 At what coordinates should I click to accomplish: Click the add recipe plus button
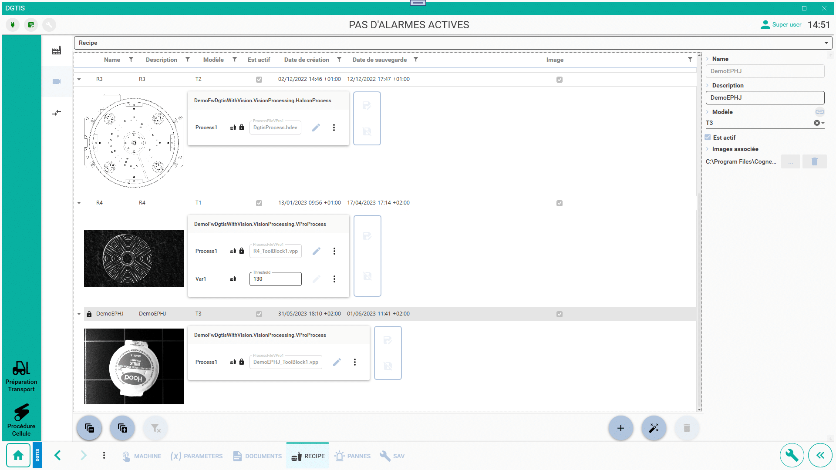[x=620, y=428]
